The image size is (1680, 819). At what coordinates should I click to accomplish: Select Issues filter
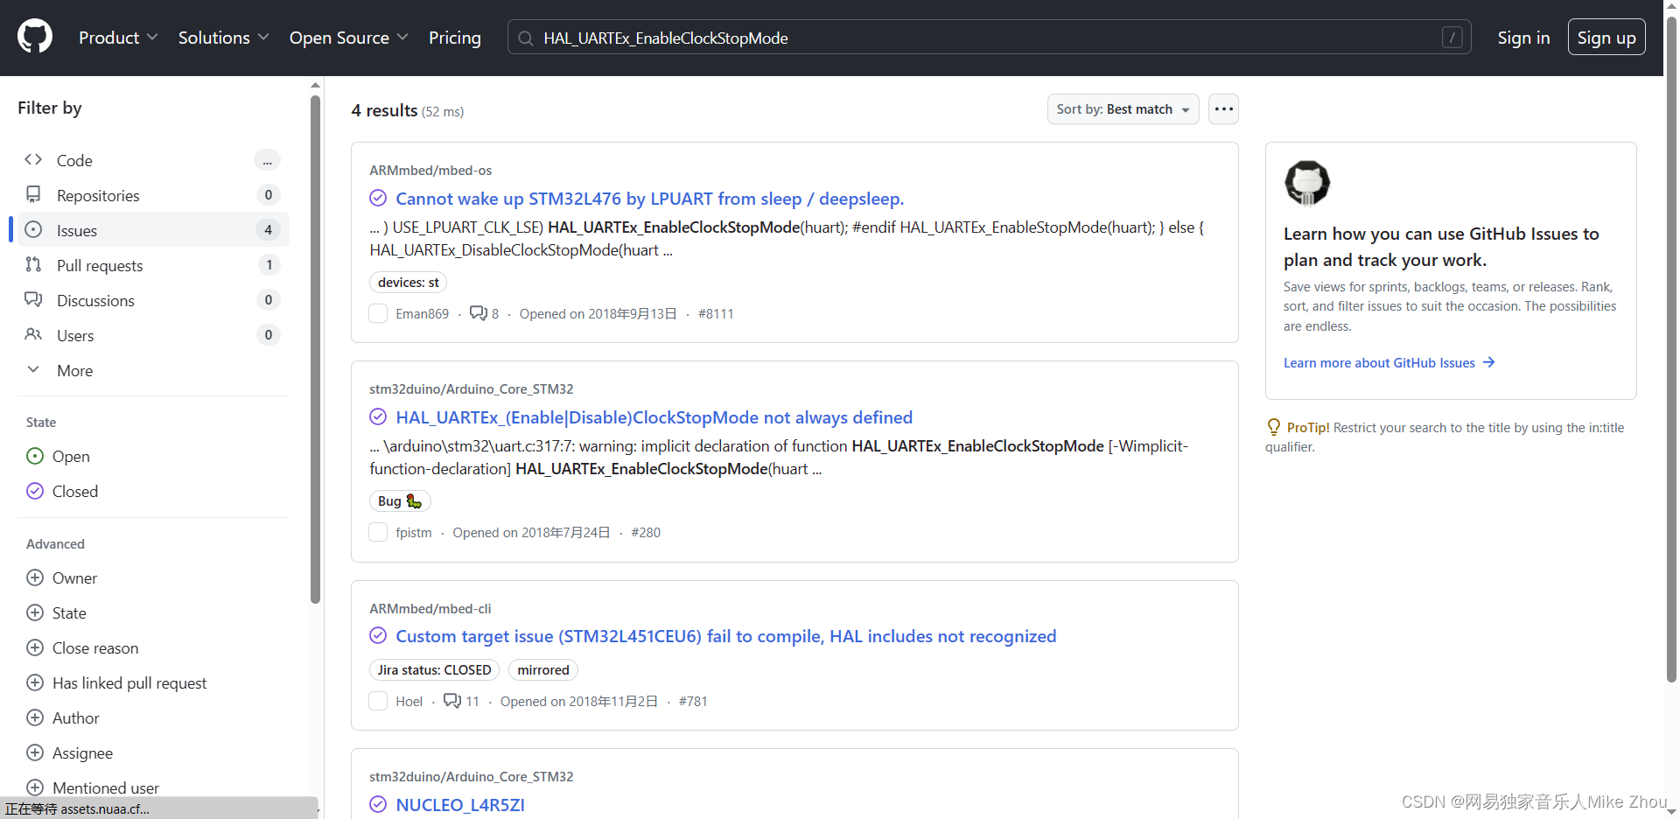click(153, 230)
